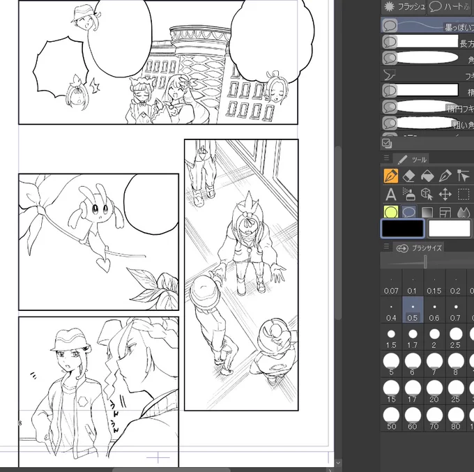Click the brush size link icon
This screenshot has width=474, height=472.
402,248
